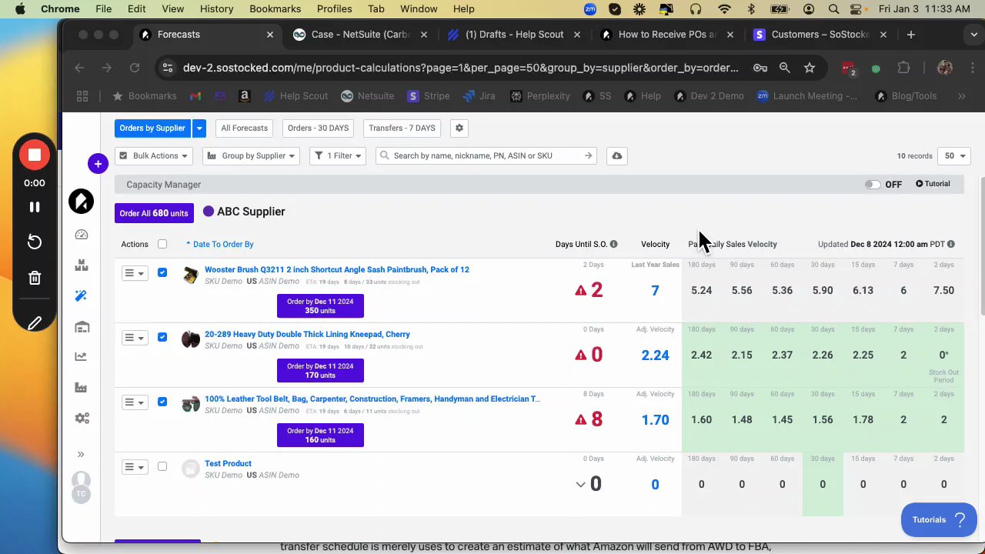Screen dimensions: 985x554
Task: Open the Tutorial link in Capacity Manager bar
Action: 933,184
